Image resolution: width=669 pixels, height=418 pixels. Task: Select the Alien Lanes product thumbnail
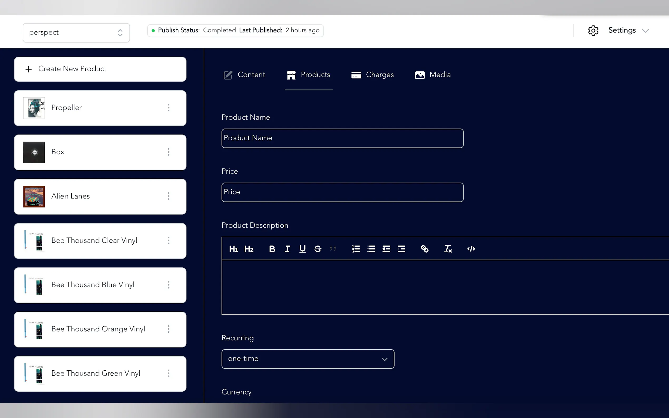34,197
